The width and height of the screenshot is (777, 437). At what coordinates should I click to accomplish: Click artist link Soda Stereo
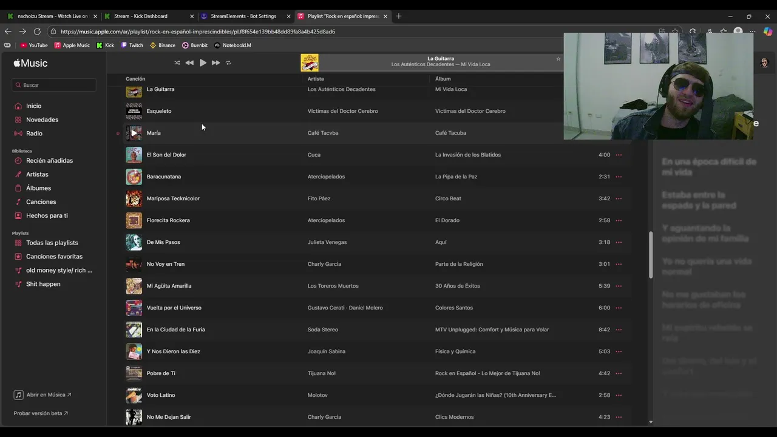tap(323, 330)
